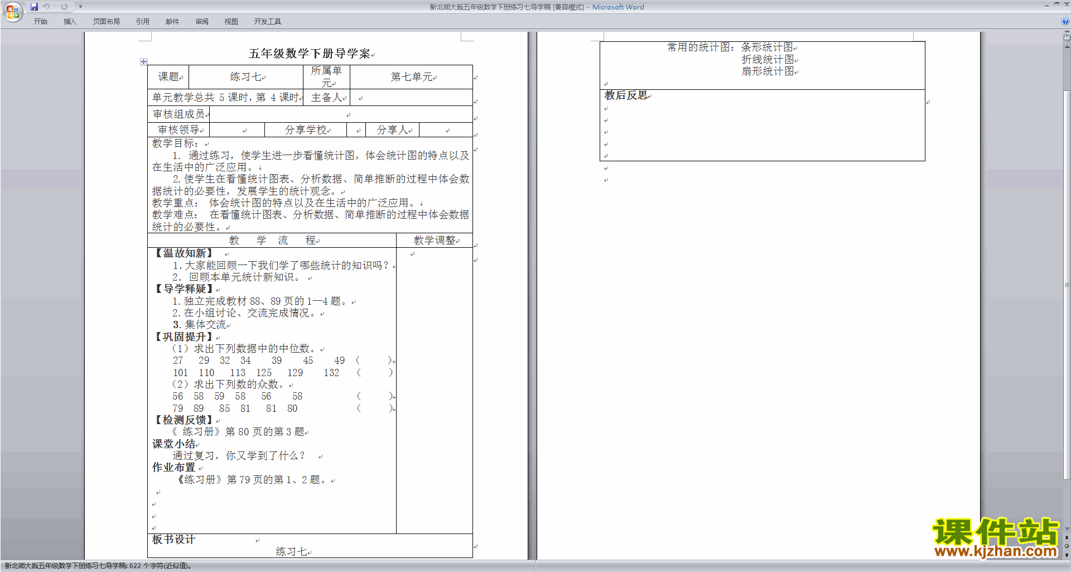Undo the last action
The height and width of the screenshot is (572, 1071).
pyautogui.click(x=46, y=7)
